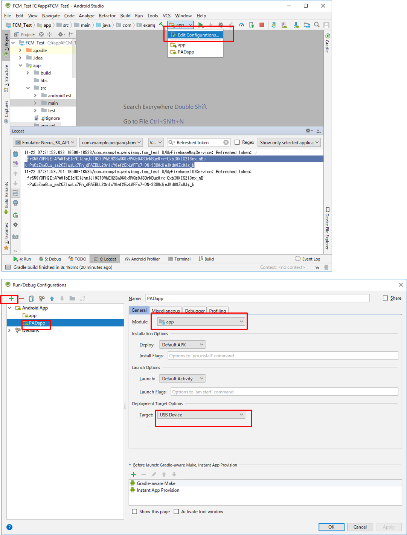Click Scroll to End icon in Logcat
Screen dimensions: 407x535
click(x=15, y=164)
